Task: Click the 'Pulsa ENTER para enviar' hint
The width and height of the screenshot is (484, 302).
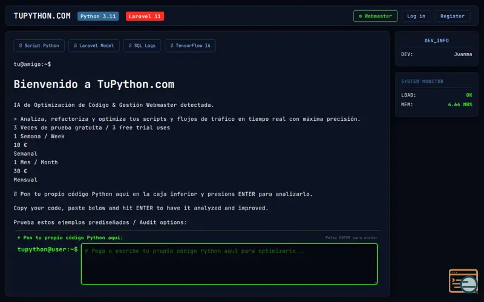Action: point(352,237)
